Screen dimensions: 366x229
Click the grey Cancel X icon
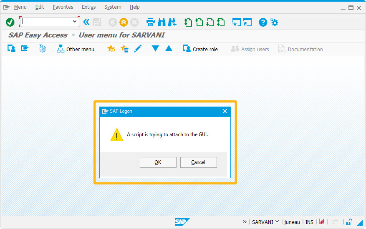point(134,22)
